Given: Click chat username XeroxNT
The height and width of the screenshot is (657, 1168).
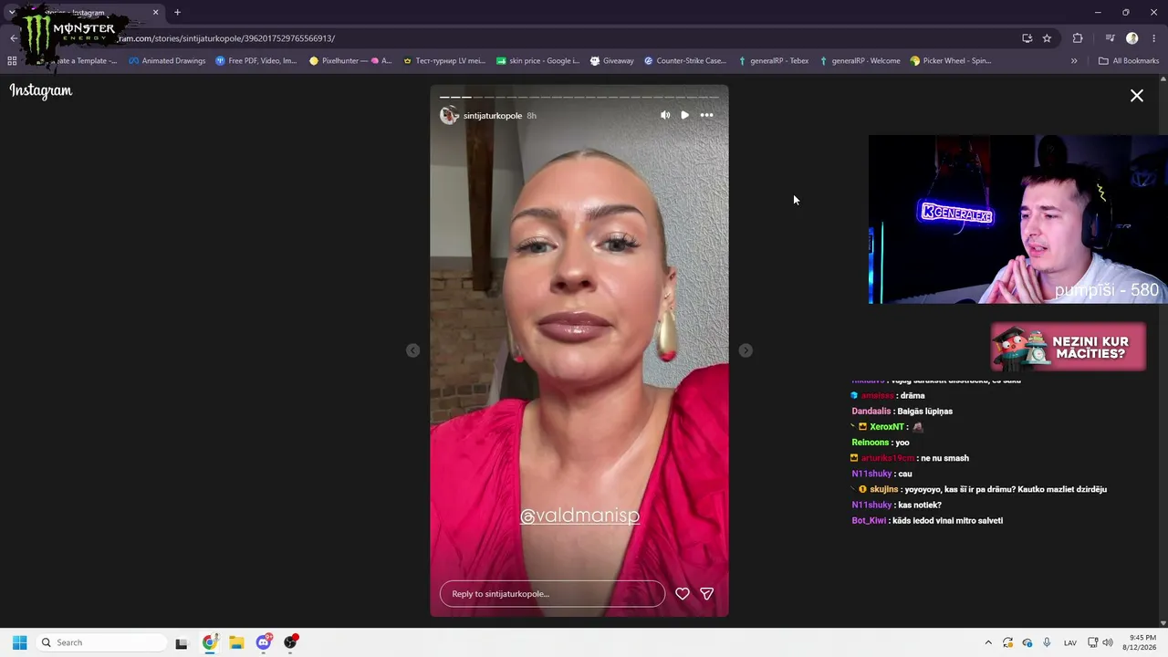Looking at the screenshot, I should (x=886, y=427).
